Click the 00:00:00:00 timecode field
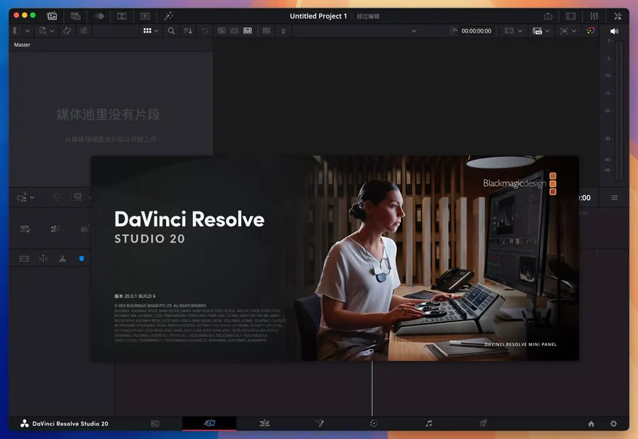 click(x=476, y=31)
